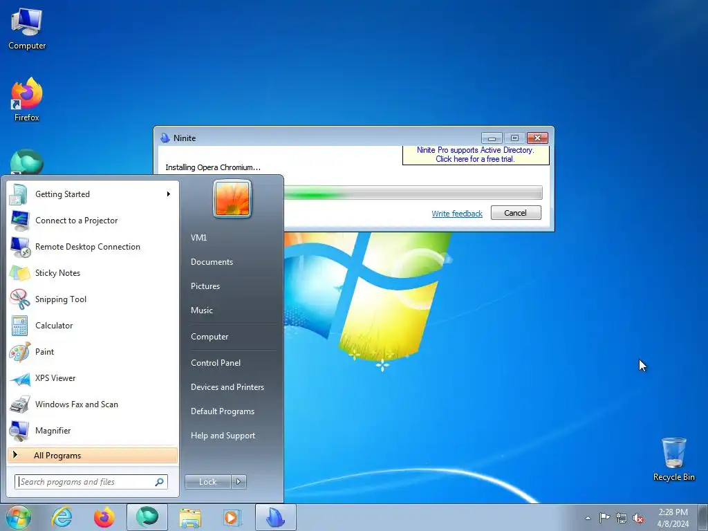Open Help and Support
The width and height of the screenshot is (708, 531).
pyautogui.click(x=223, y=436)
